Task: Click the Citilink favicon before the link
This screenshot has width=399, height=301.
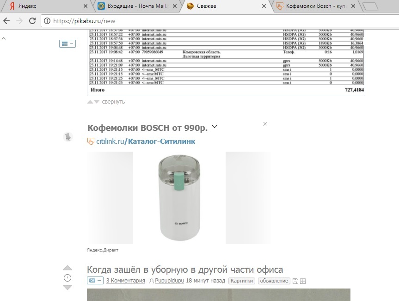Action: 91,141
